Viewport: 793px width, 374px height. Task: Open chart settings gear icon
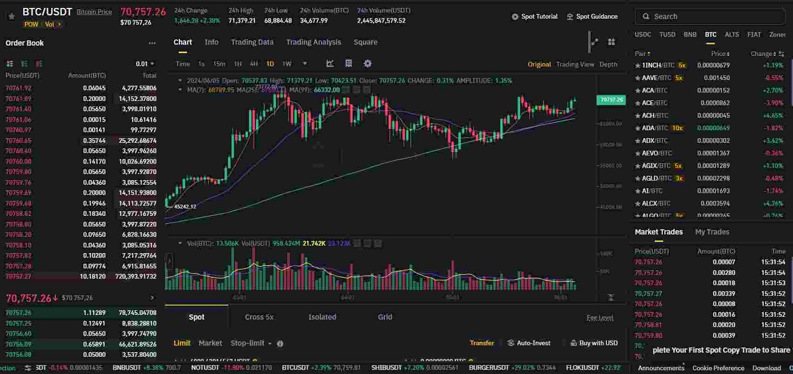[x=368, y=64]
